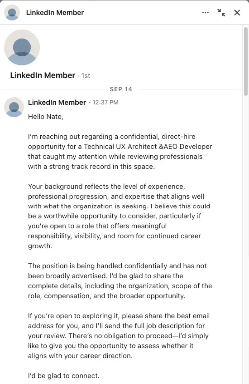Click the Hello Nate greeting line

pos(46,117)
